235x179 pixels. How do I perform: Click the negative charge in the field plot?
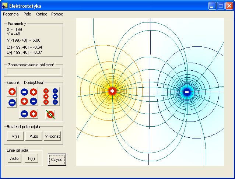coord(187,92)
